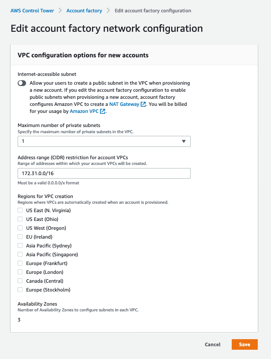
Task: Go back to Account factory via breadcrumb
Action: point(84,10)
